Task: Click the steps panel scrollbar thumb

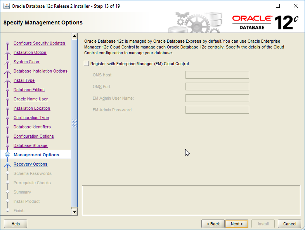Action: point(74,123)
